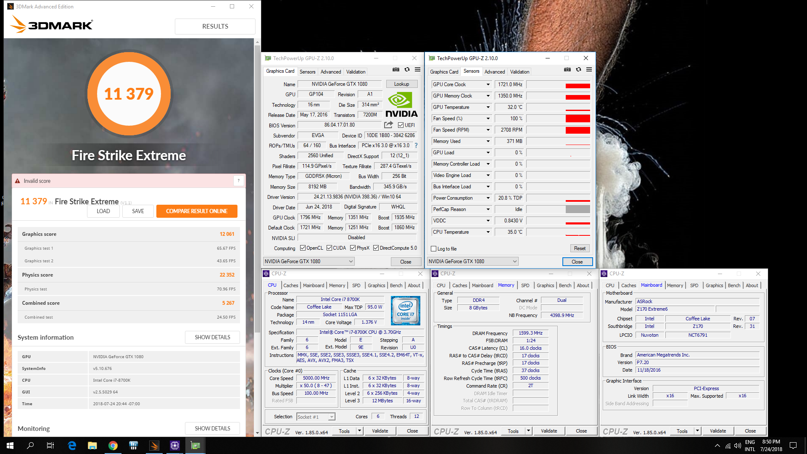
Task: Switch to 3DMark in the taskbar
Action: [x=154, y=446]
